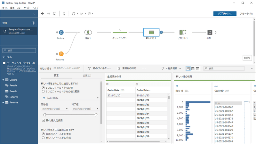Viewport: 256px width, 144px height.
Task: Switch to list view icon
Action: click(x=197, y=68)
